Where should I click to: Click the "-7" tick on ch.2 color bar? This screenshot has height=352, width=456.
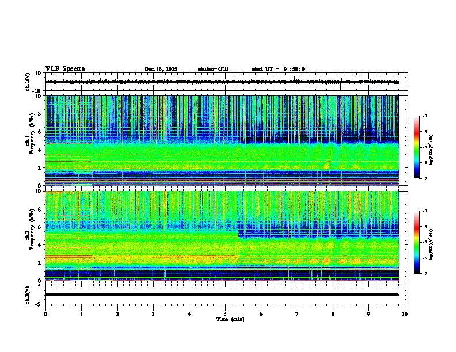(x=424, y=273)
